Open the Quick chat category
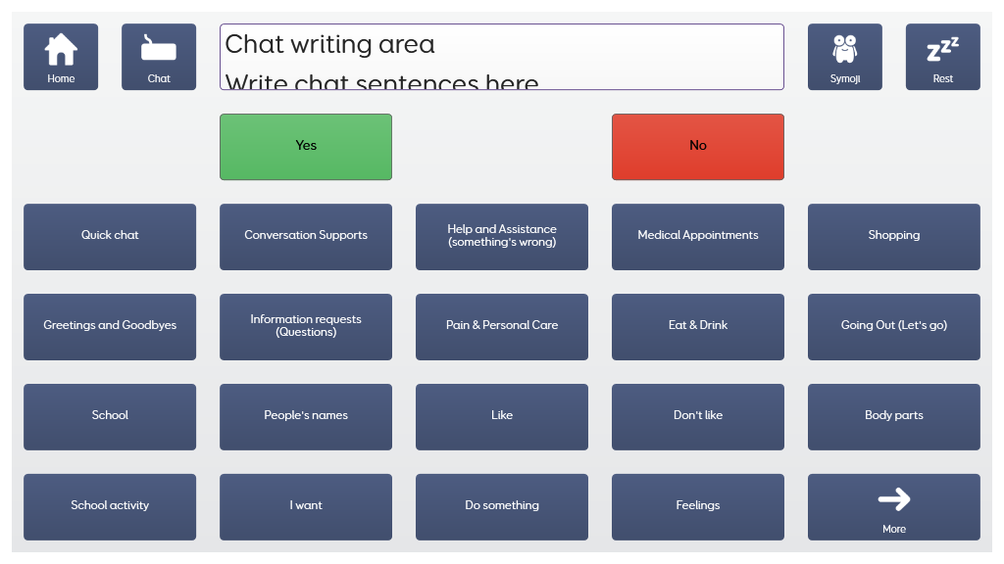 (110, 237)
